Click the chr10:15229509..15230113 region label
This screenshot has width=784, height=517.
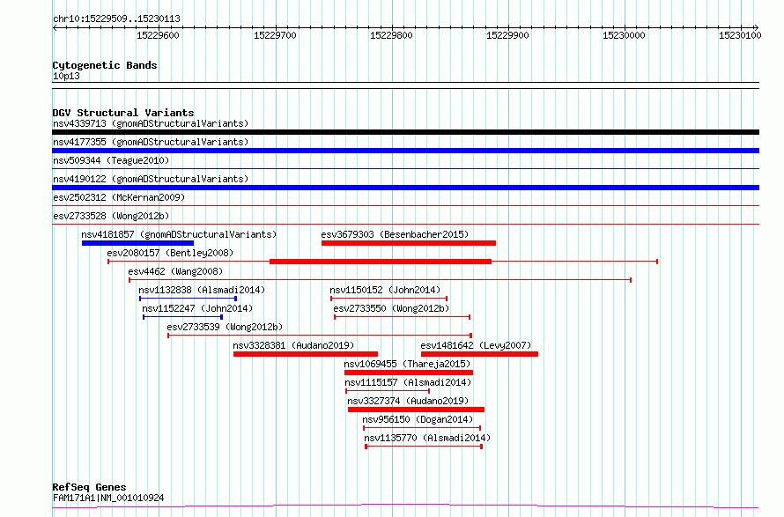tap(116, 19)
